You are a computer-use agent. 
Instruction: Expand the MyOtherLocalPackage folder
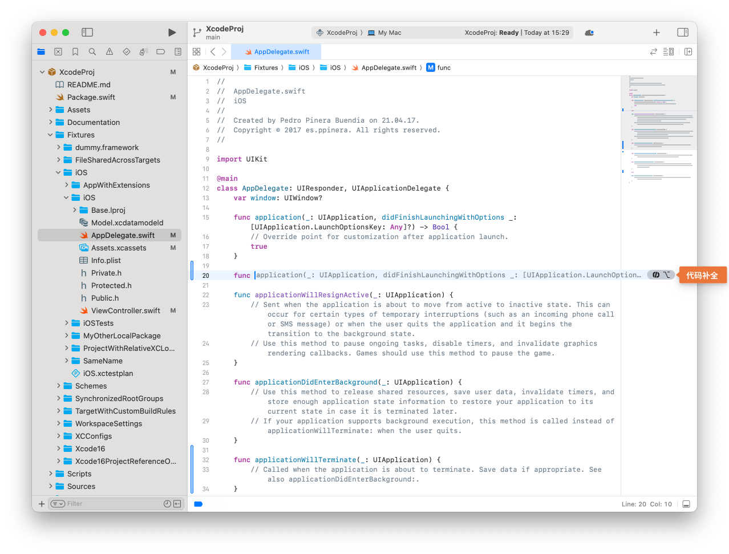coord(66,335)
